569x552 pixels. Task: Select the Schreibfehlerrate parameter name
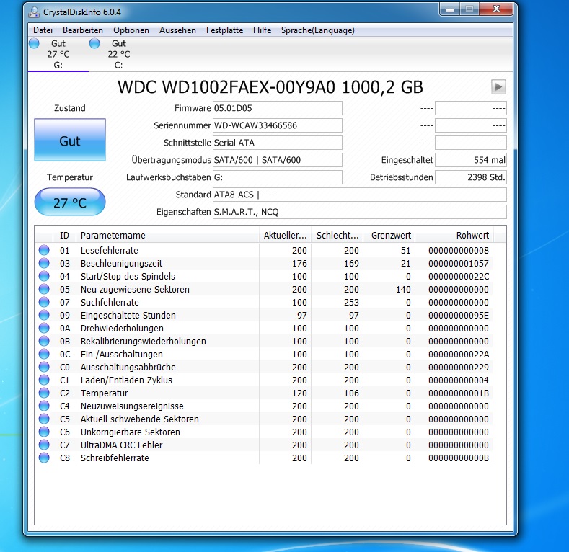tap(115, 458)
